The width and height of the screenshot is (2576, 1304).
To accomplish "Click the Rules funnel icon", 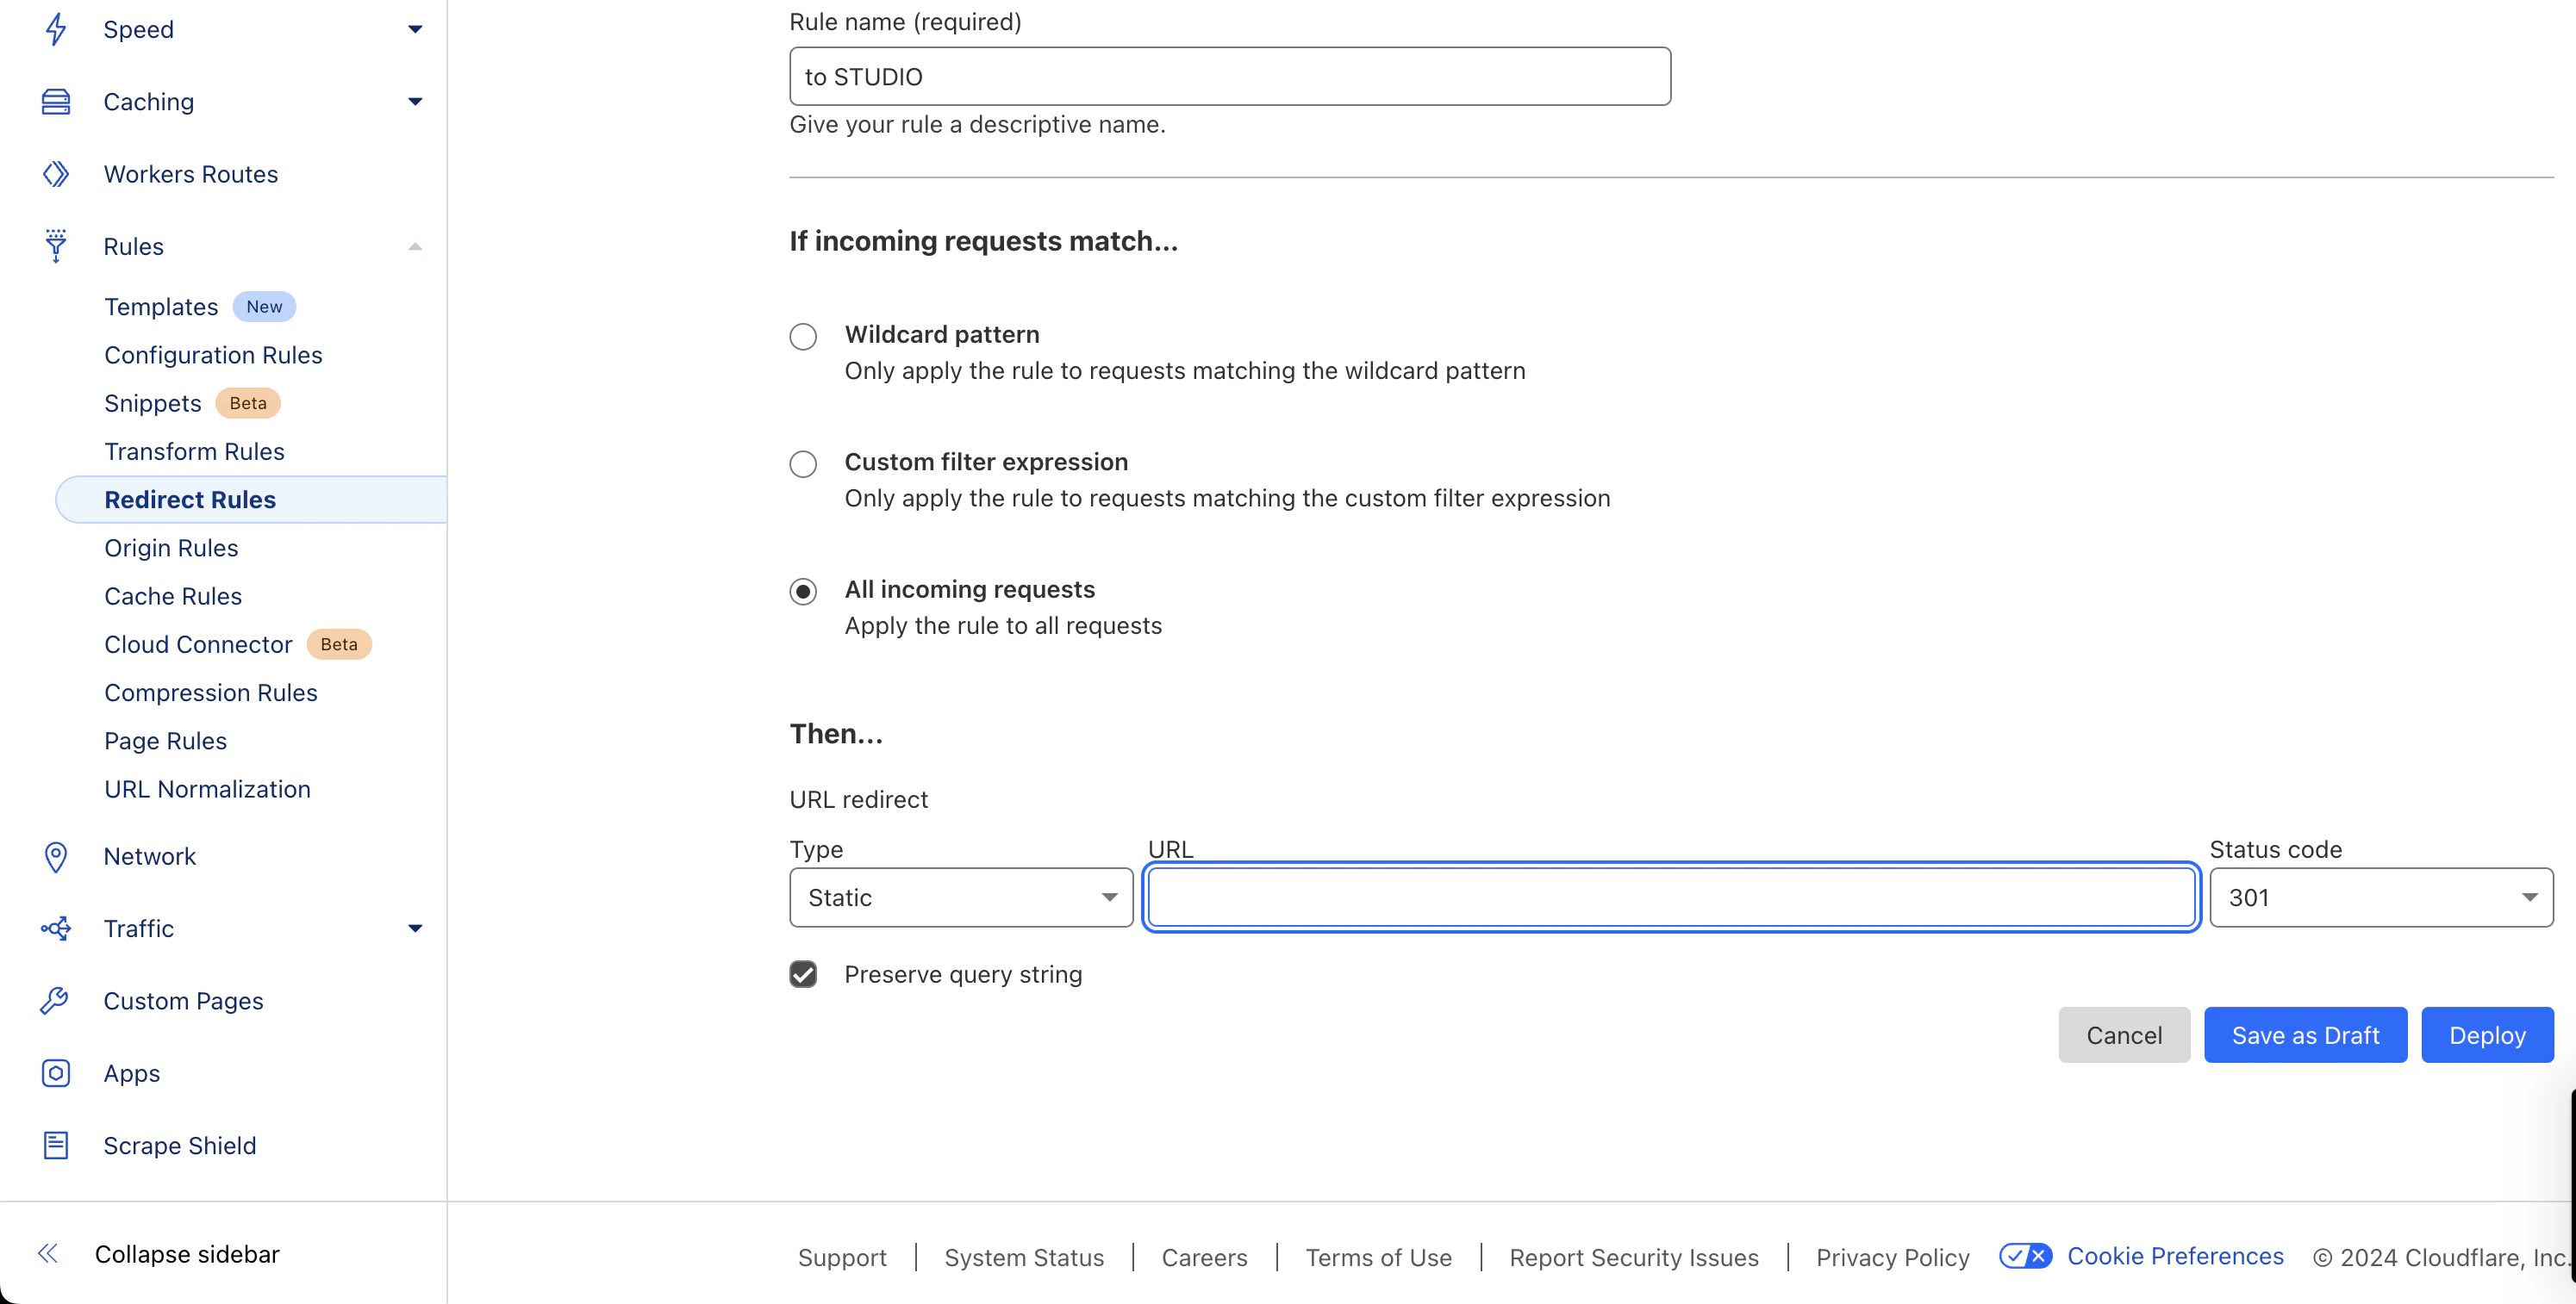I will point(56,245).
